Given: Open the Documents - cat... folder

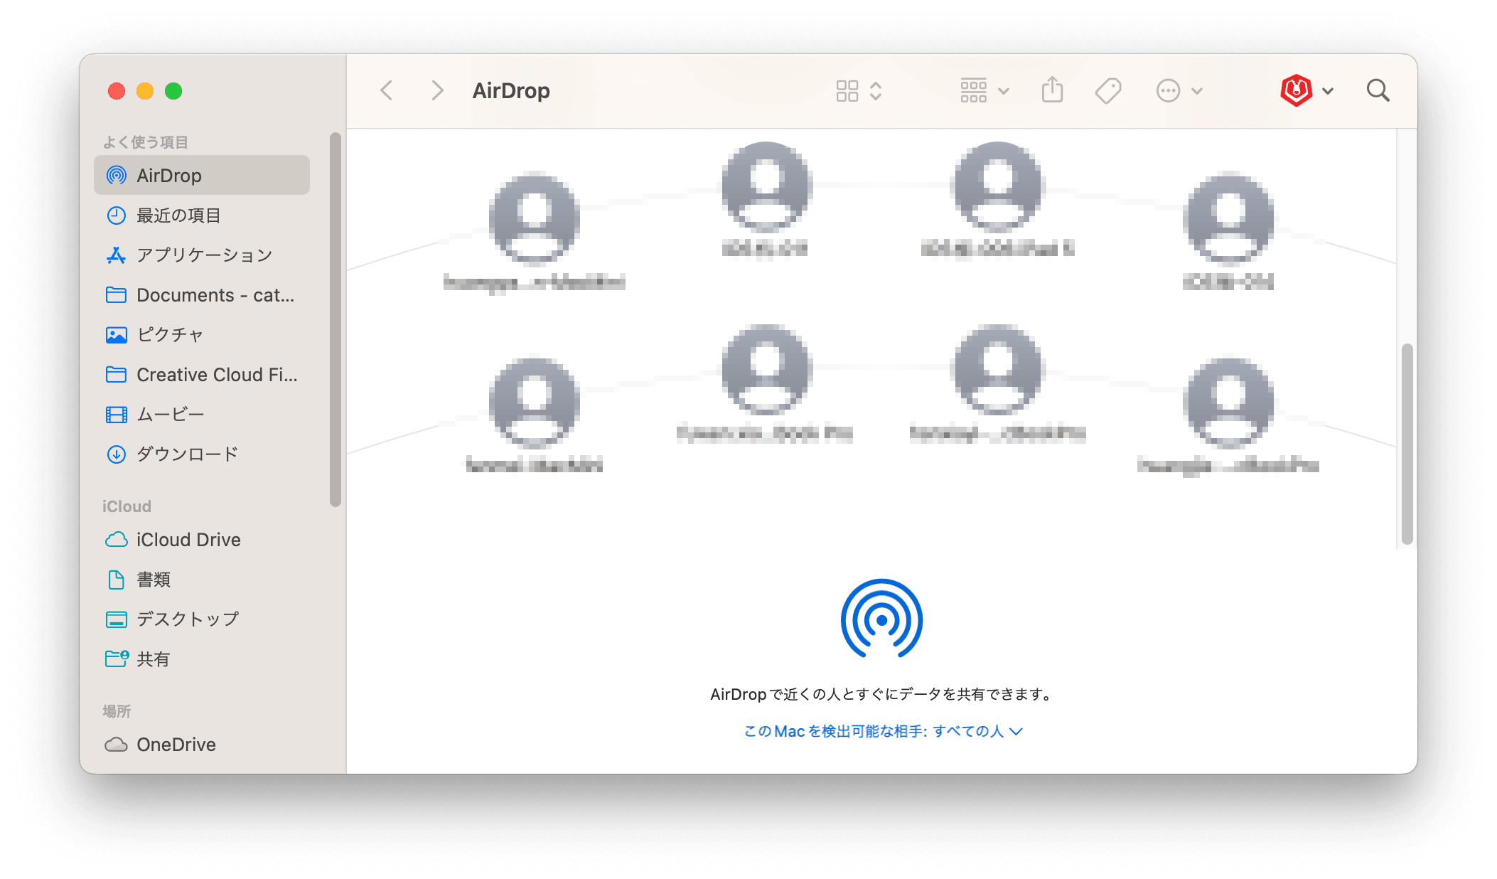Looking at the screenshot, I should (x=202, y=295).
